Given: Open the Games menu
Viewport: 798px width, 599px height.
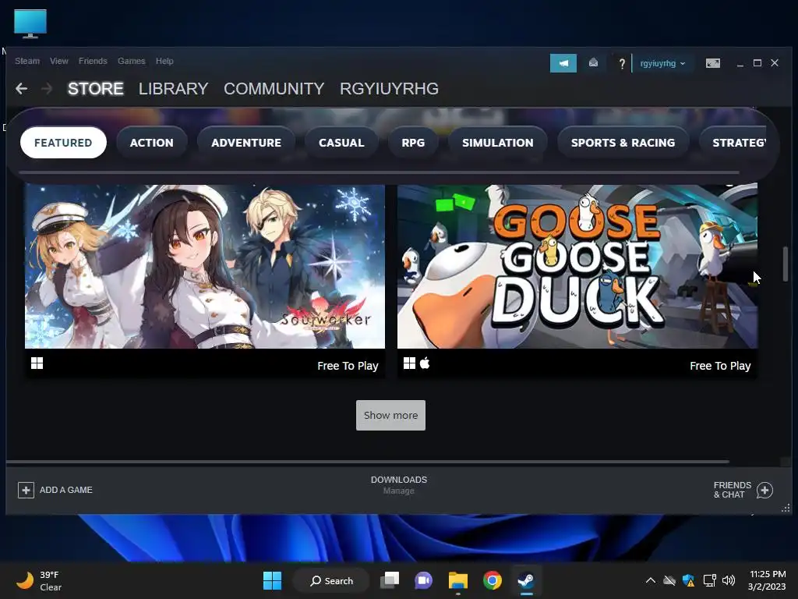Looking at the screenshot, I should point(131,61).
